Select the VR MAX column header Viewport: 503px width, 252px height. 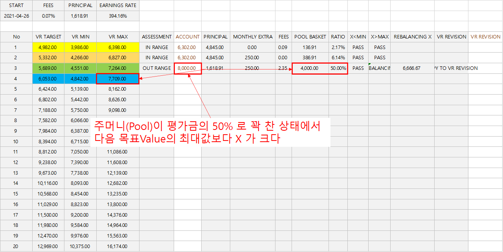118,37
